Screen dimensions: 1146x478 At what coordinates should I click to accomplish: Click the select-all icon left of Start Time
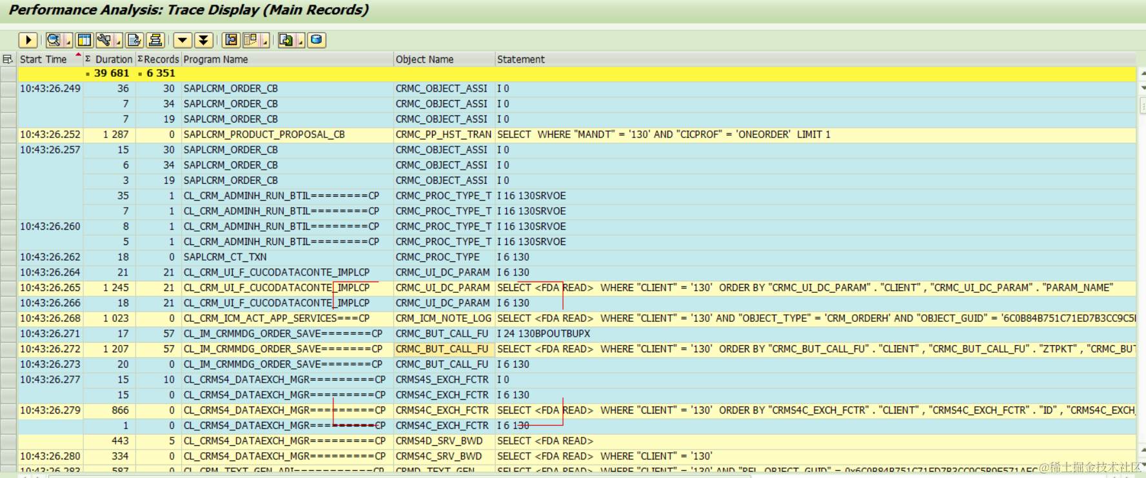click(8, 59)
